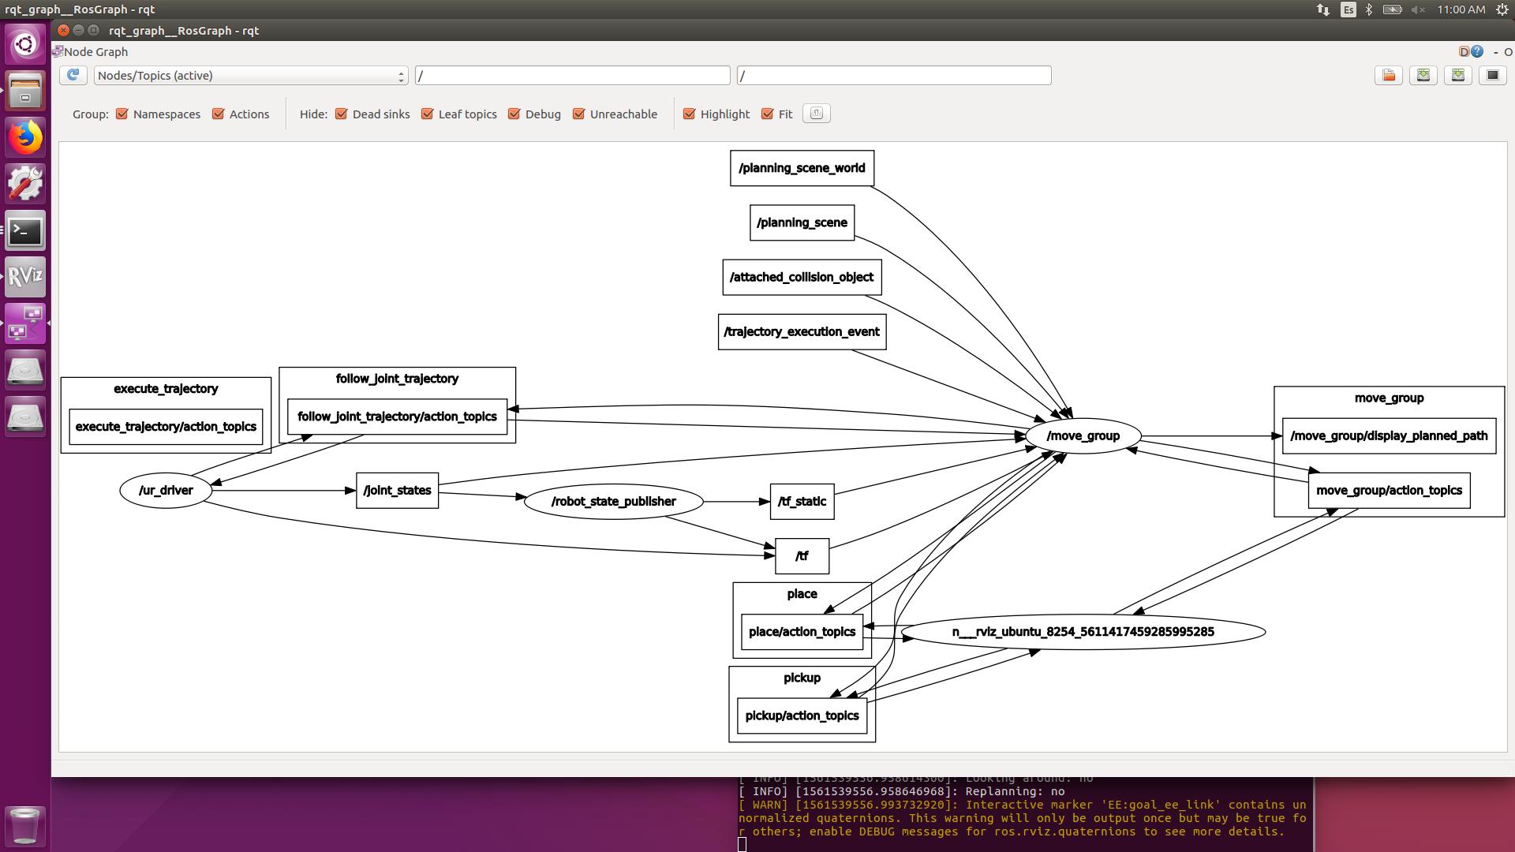Image resolution: width=1515 pixels, height=852 pixels.
Task: Save graph as SVG file
Action: pyautogui.click(x=1458, y=75)
